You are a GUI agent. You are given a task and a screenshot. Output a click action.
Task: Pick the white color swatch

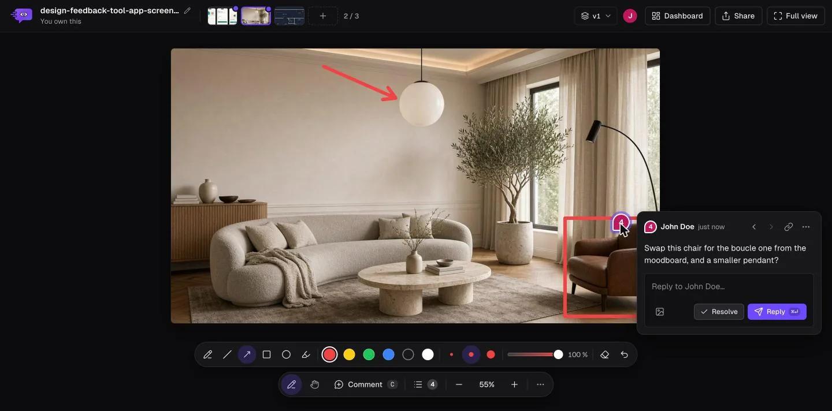pyautogui.click(x=428, y=354)
